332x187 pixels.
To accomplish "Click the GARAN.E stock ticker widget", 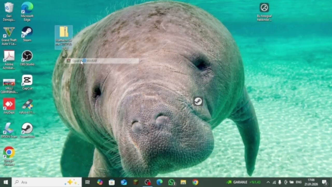I will tap(243, 182).
